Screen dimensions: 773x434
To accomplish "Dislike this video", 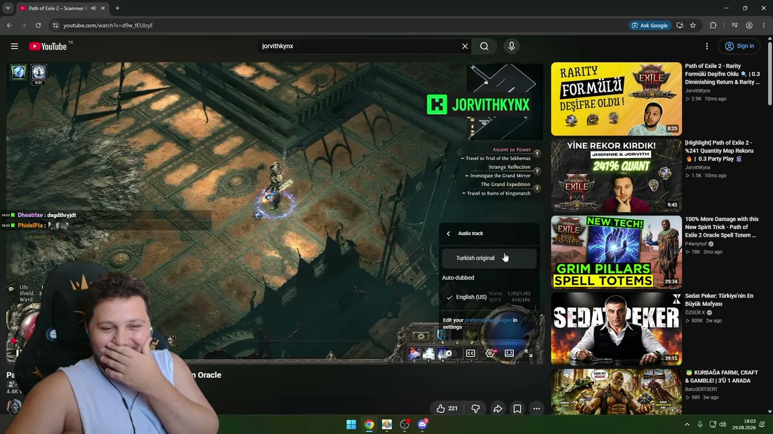I will 475,409.
